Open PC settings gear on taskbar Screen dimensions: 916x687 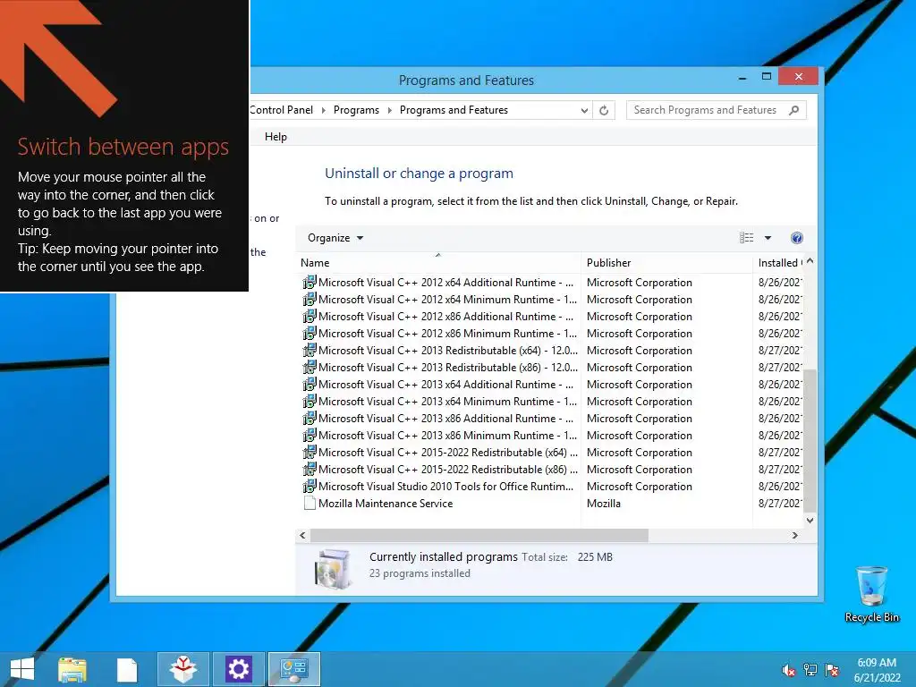click(238, 669)
